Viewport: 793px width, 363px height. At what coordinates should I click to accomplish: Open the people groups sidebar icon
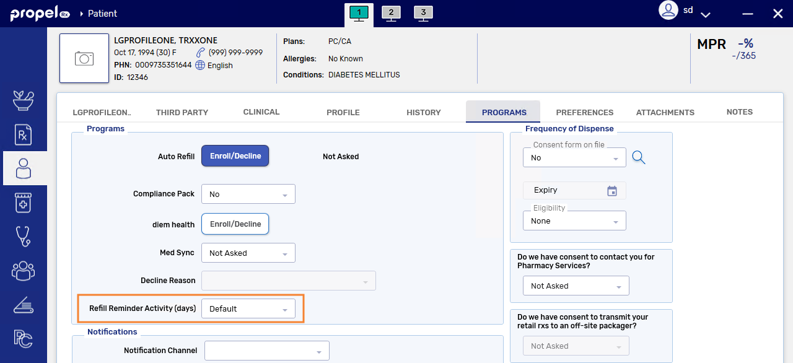24,270
